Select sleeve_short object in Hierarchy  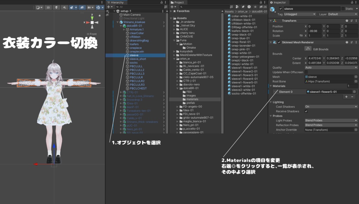[x=138, y=59]
